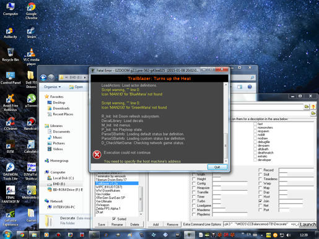Click the taskbar clock
This screenshot has height=239, width=319.
coord(304,235)
